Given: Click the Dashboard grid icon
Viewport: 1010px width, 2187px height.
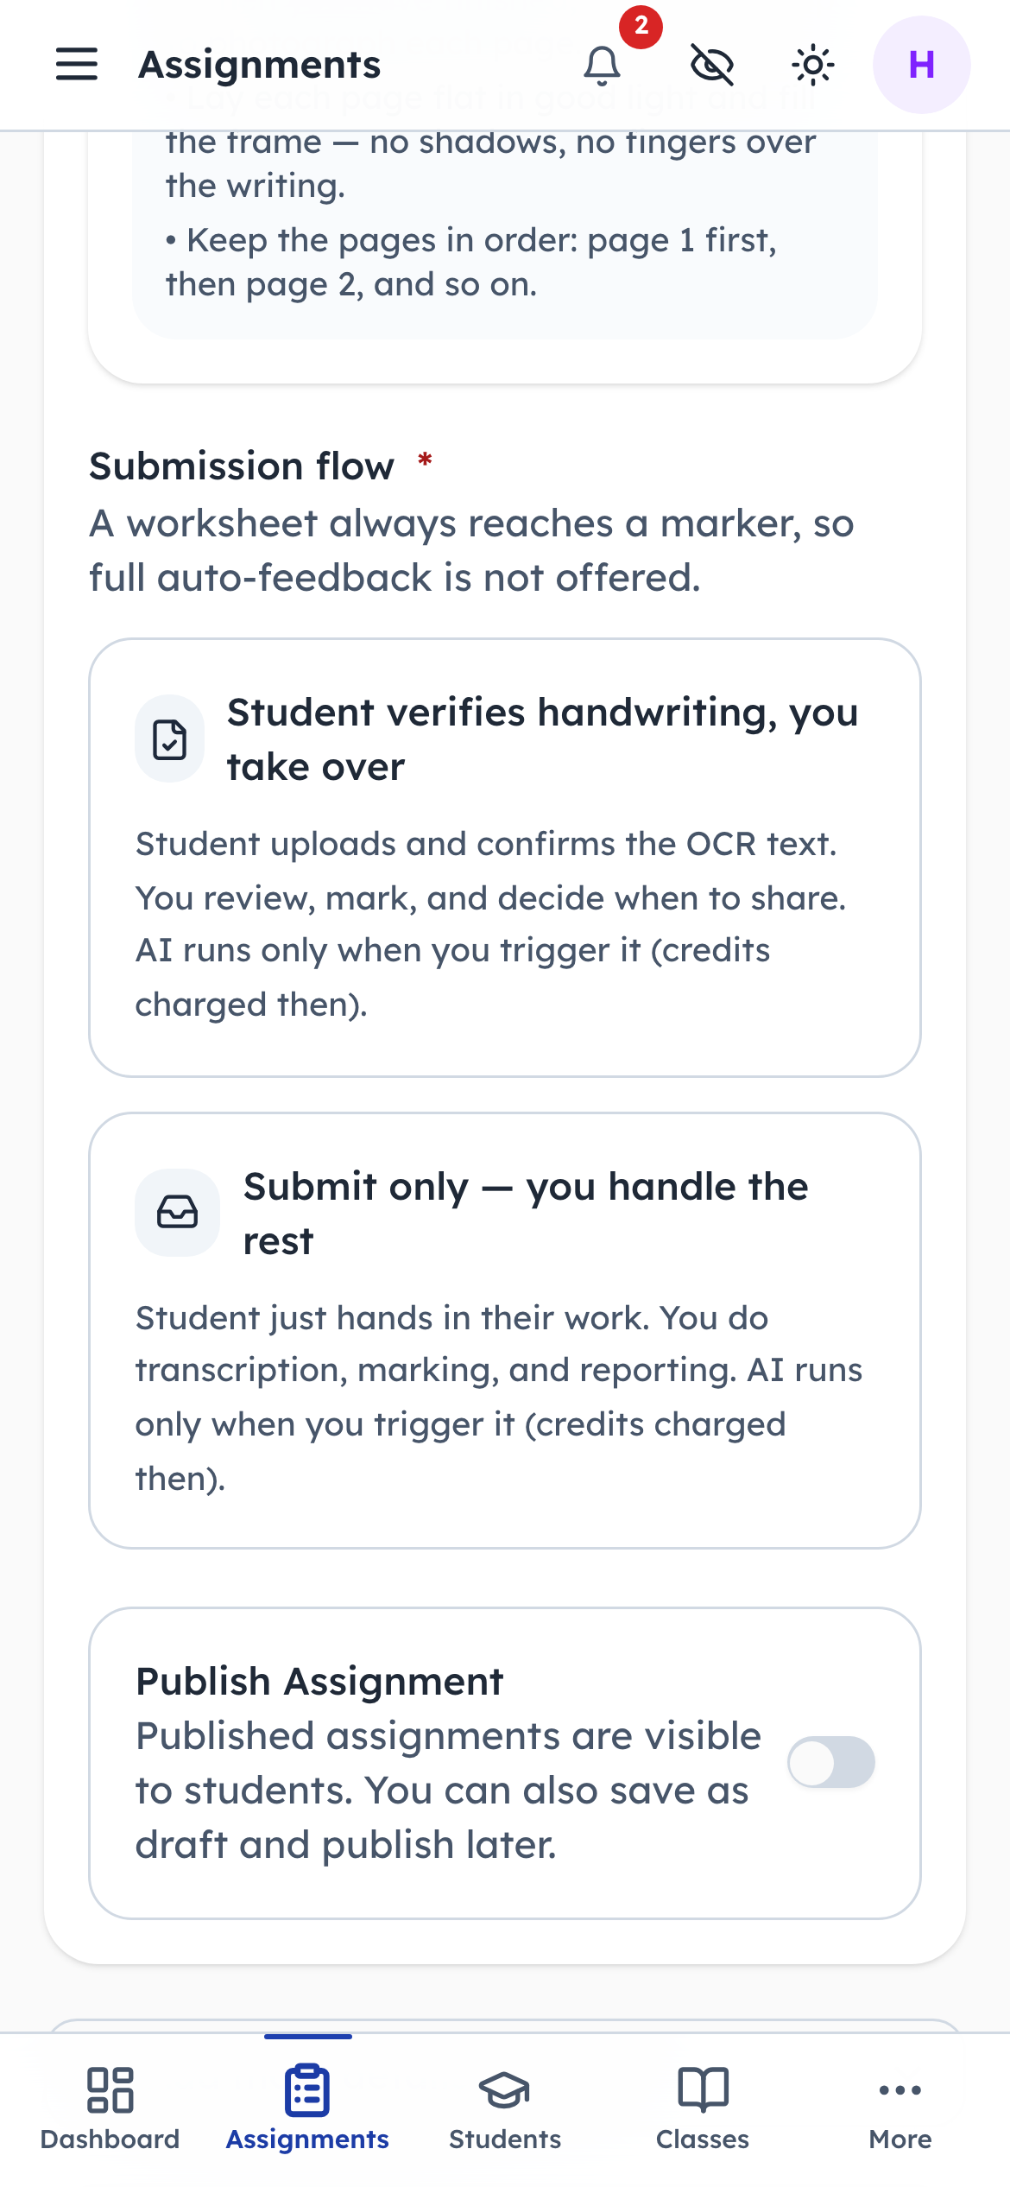Looking at the screenshot, I should coord(110,2089).
